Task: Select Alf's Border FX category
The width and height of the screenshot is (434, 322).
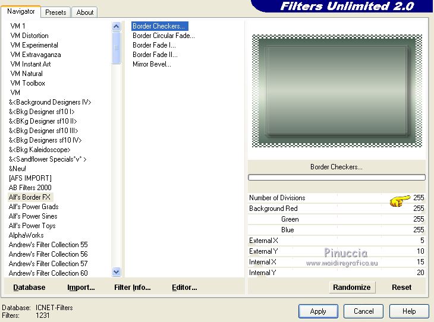Action: click(30, 197)
